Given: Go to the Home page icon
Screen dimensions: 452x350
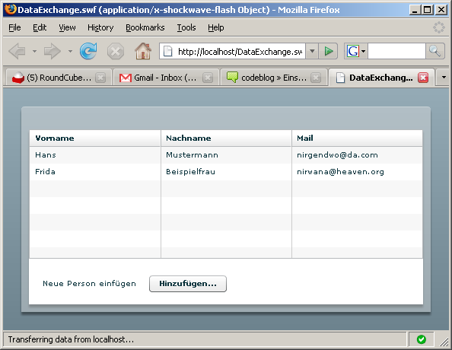Looking at the screenshot, I should coord(143,51).
